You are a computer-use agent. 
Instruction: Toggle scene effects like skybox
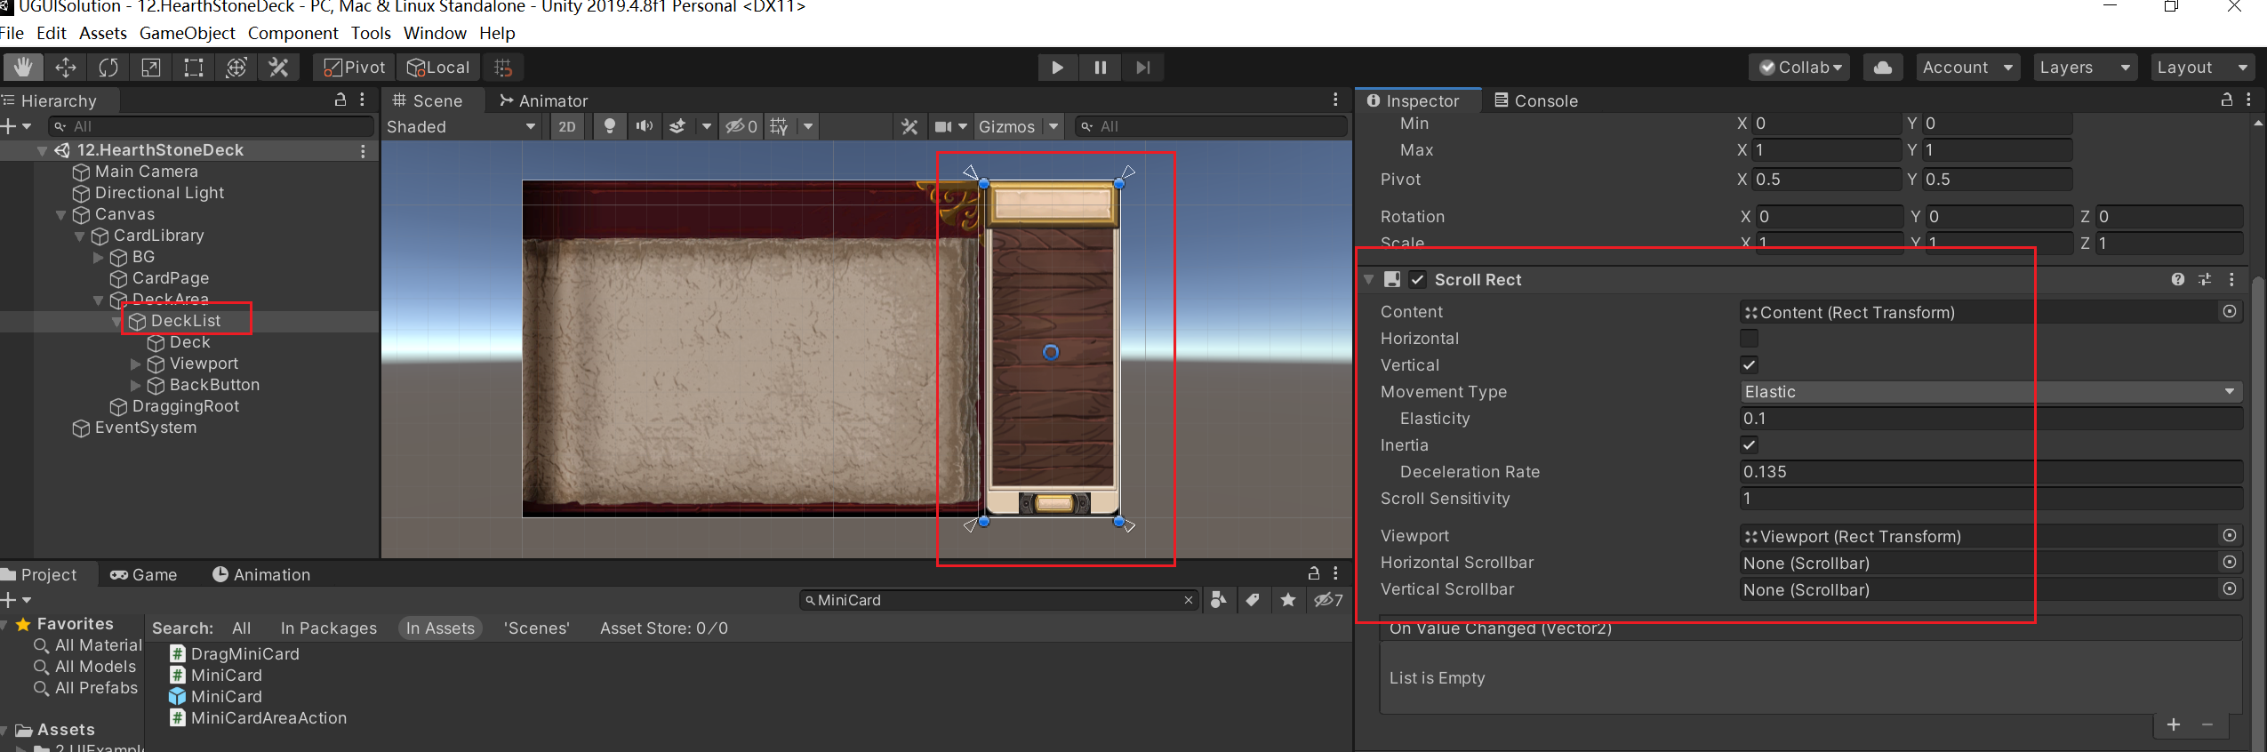[677, 126]
